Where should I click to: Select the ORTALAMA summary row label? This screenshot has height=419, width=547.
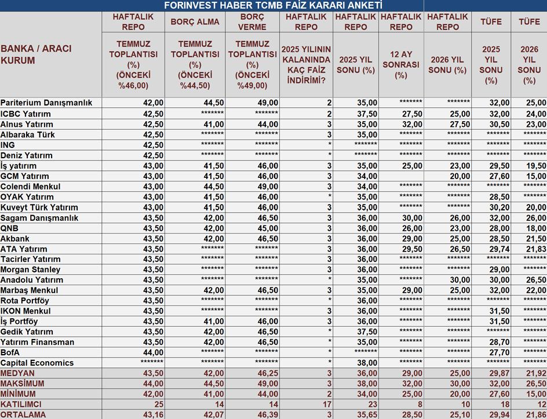coord(23,414)
